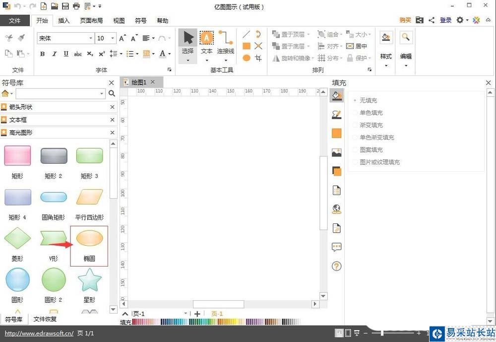Click the save icon in quick toolbar
The width and height of the screenshot is (496, 342).
[x=65, y=6]
